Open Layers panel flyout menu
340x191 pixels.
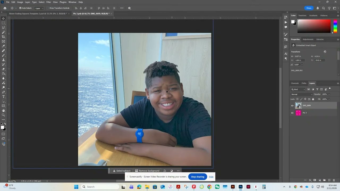(x=338, y=83)
